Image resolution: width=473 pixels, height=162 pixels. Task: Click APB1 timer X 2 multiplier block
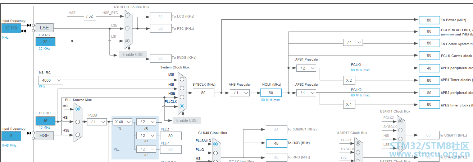[x=349, y=80]
